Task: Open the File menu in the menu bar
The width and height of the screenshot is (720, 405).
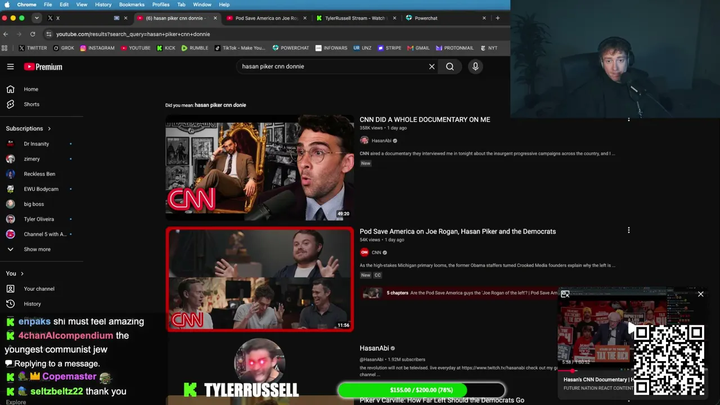Action: 48,4
